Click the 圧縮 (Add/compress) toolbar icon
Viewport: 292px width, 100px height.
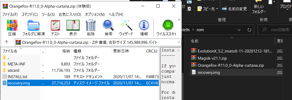tap(12, 27)
